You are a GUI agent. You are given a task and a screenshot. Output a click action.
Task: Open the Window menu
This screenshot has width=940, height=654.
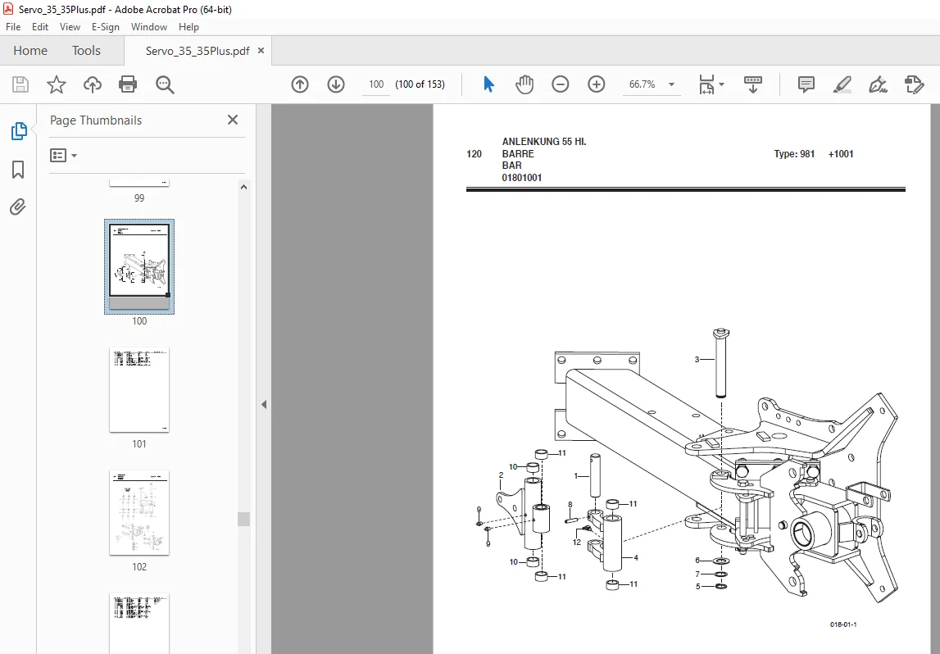click(148, 27)
